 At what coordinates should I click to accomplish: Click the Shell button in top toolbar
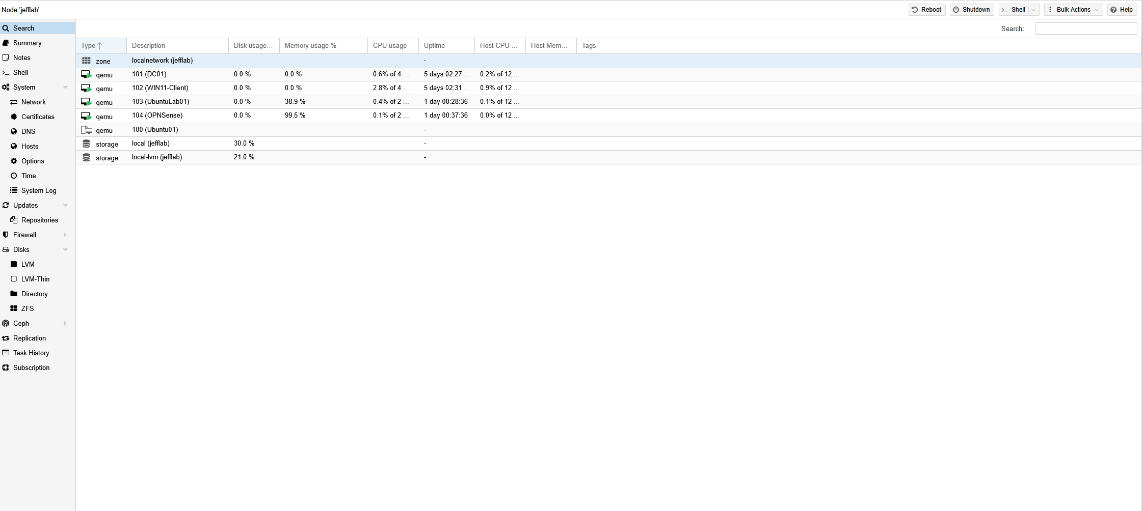pos(1014,10)
